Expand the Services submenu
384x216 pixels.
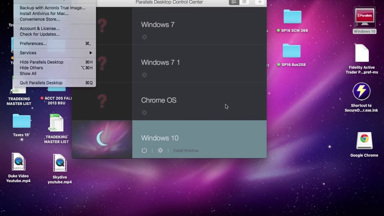click(x=55, y=53)
